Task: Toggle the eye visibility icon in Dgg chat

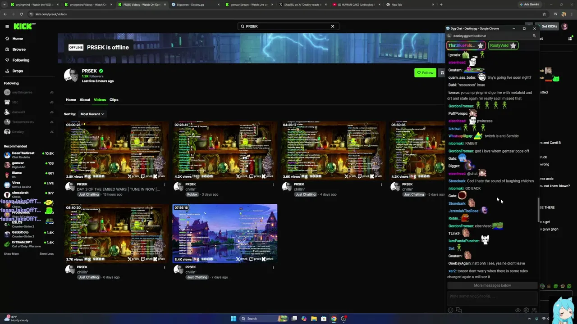Action: click(517, 310)
